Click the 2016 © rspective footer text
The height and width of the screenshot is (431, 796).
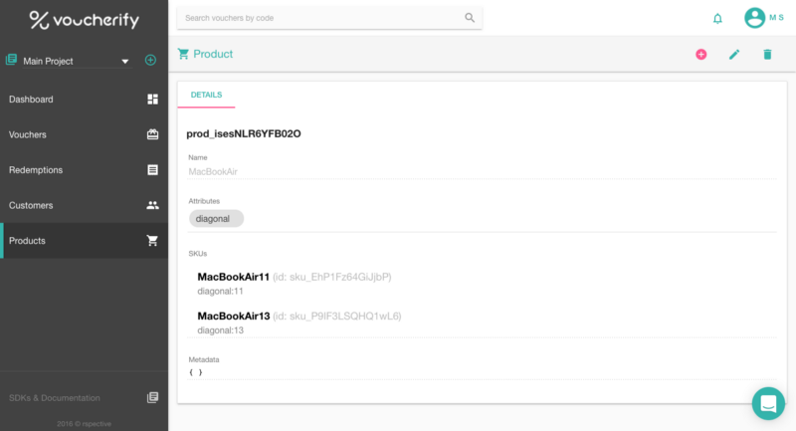tap(84, 423)
